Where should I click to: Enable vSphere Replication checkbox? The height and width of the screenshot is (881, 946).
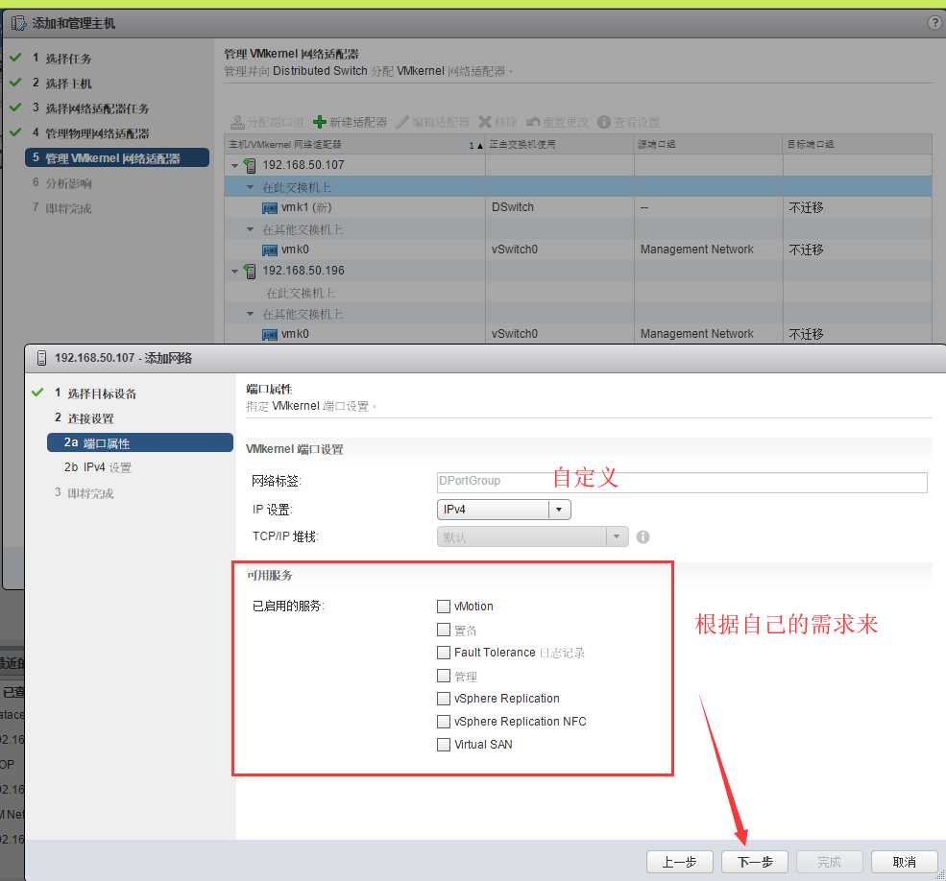[x=444, y=699]
